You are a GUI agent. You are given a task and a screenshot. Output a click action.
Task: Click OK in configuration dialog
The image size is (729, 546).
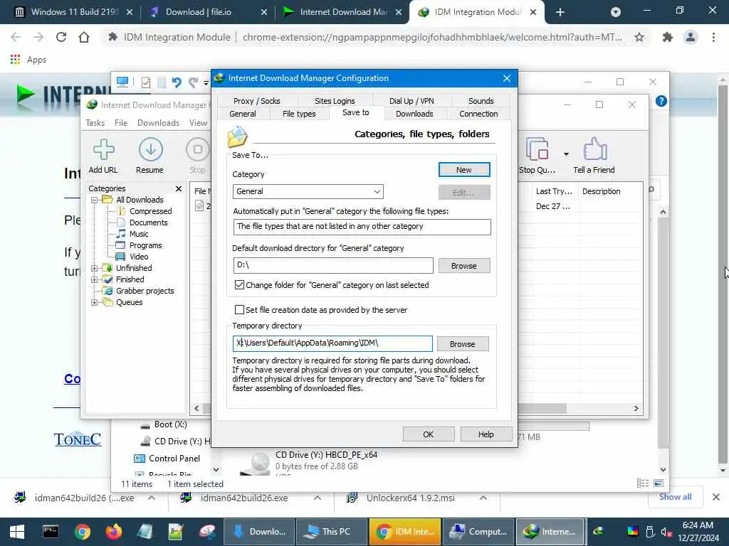click(x=428, y=434)
